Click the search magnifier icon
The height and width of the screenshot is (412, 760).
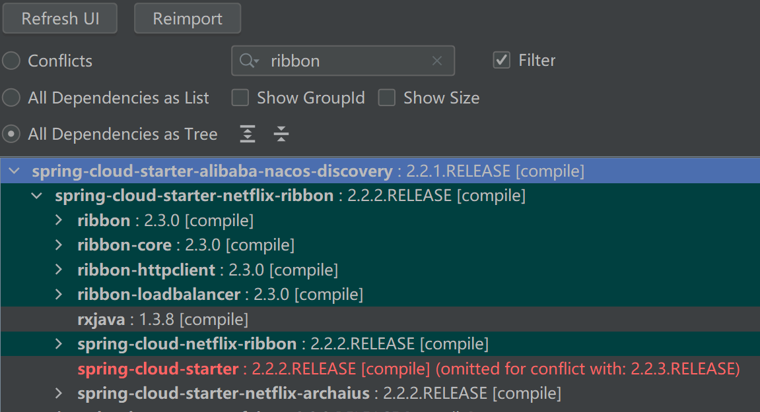click(x=248, y=61)
